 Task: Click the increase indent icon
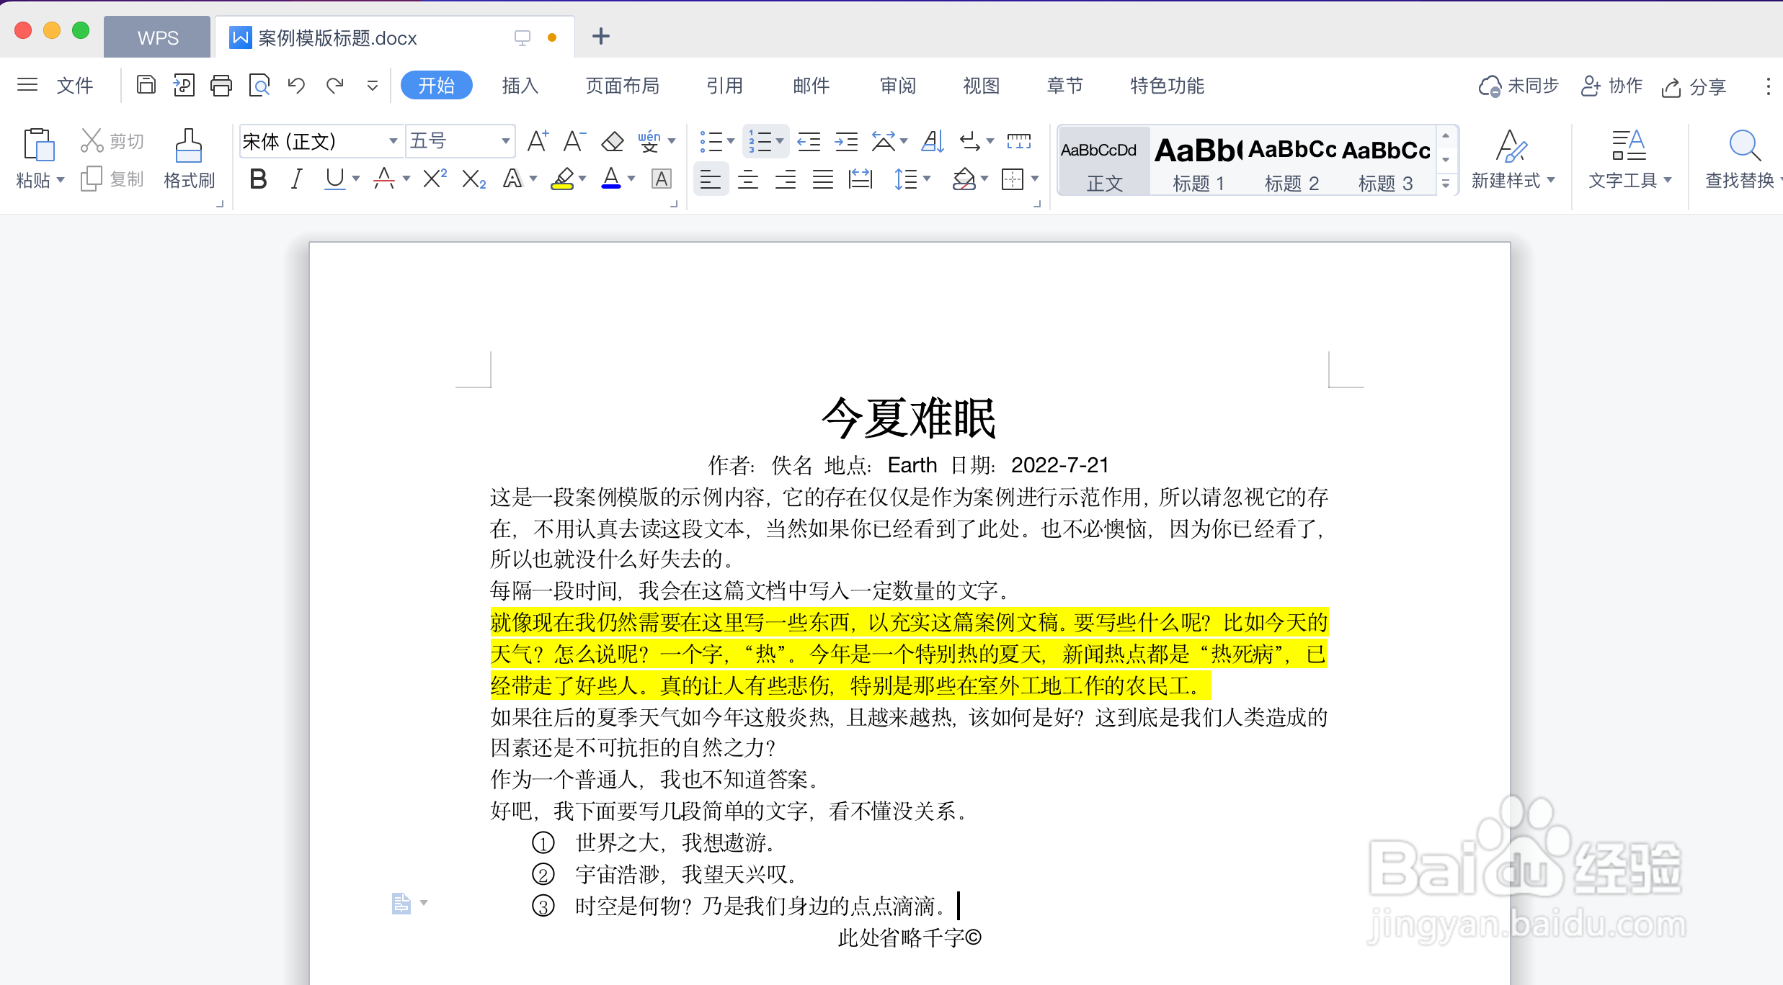(x=846, y=141)
